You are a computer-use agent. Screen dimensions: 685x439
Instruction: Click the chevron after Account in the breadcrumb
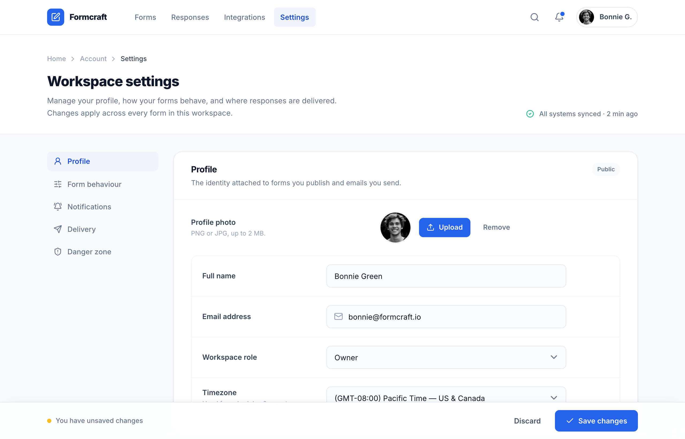[x=113, y=59]
